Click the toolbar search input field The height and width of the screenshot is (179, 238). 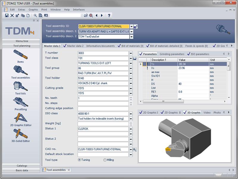[x=65, y=16]
